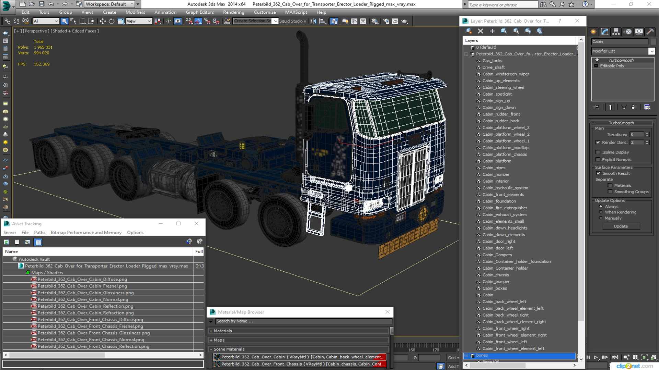Toggle the Smooth Result checkbox
This screenshot has width=659, height=370.
[x=598, y=173]
